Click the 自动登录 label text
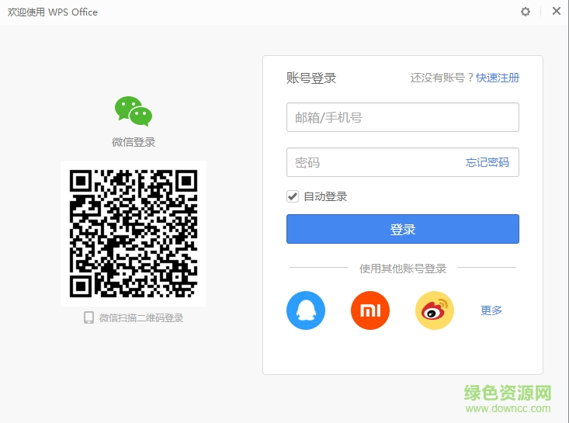The width and height of the screenshot is (569, 423). pyautogui.click(x=325, y=196)
